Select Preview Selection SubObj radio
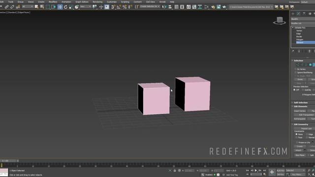Viewport: 315px width, 177px height. (x=303, y=89)
